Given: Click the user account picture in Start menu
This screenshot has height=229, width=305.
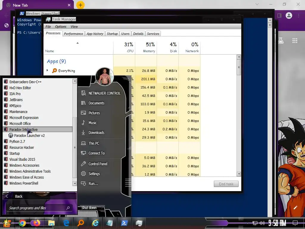Looking at the screenshot, I should tap(105, 77).
